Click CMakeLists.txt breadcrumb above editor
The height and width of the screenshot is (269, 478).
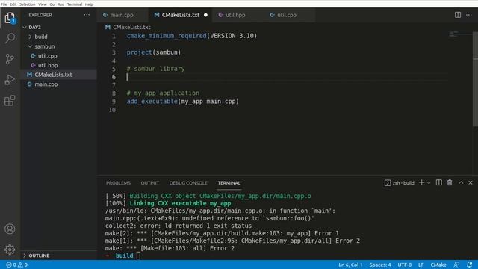click(x=131, y=27)
